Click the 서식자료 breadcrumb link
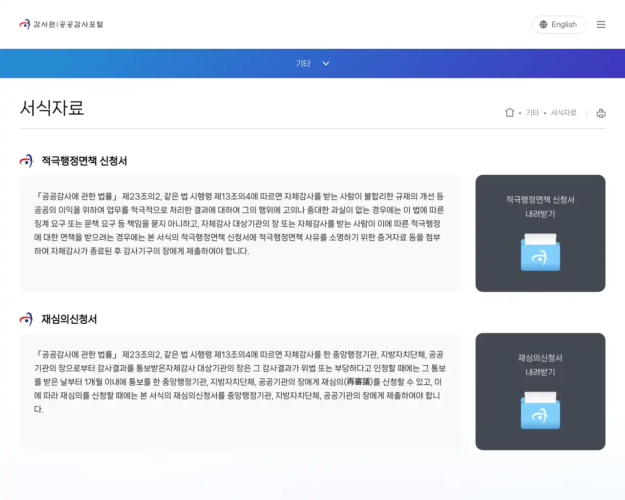Image resolution: width=625 pixels, height=500 pixels. (563, 112)
